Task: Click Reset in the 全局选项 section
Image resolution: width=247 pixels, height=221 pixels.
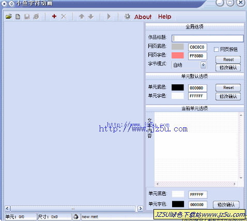Action: click(x=228, y=60)
